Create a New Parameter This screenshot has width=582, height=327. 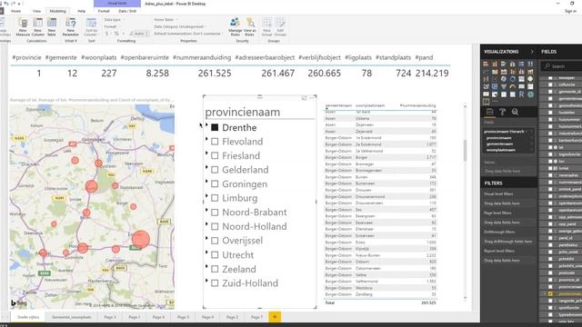[x=71, y=26]
